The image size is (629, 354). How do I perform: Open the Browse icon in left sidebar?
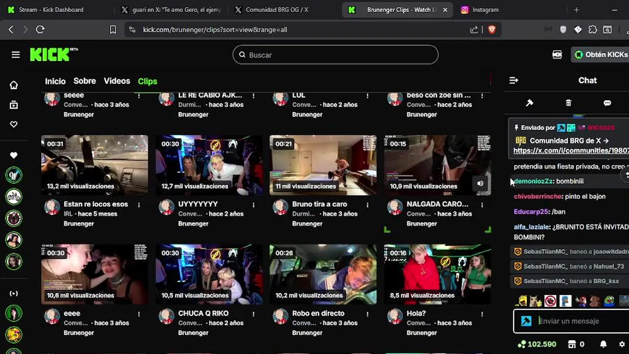click(14, 105)
